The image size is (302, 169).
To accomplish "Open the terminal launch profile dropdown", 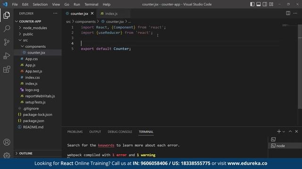I will coord(284,131).
